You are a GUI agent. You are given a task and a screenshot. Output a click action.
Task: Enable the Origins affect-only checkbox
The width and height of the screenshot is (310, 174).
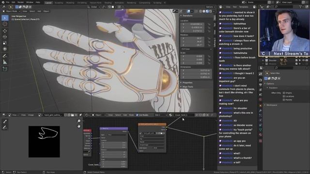284,93
